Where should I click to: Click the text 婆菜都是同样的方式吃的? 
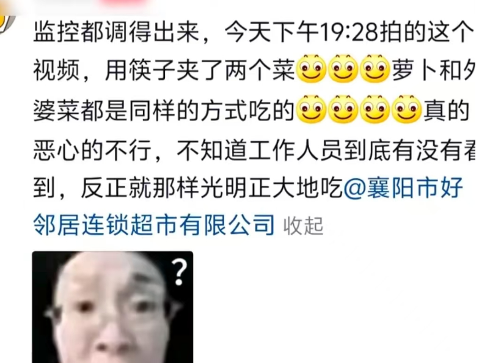164,111
